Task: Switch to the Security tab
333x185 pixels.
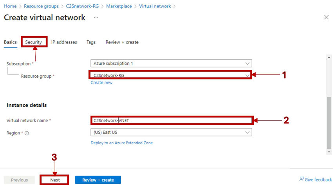Action: (x=34, y=42)
